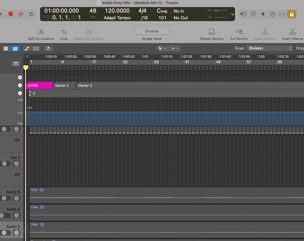Viewport: 304px width, 241px height.
Task: Toggle the Aux 2 track switch
Action: [5, 164]
